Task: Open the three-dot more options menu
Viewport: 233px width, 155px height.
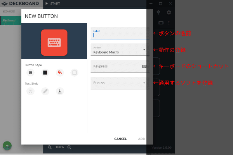Action: coord(169,23)
